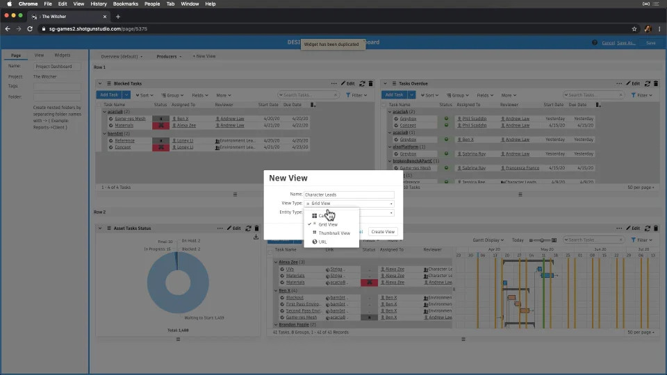Delete the Blocked Tasks widget with trash icon
The height and width of the screenshot is (375, 667).
(370, 84)
